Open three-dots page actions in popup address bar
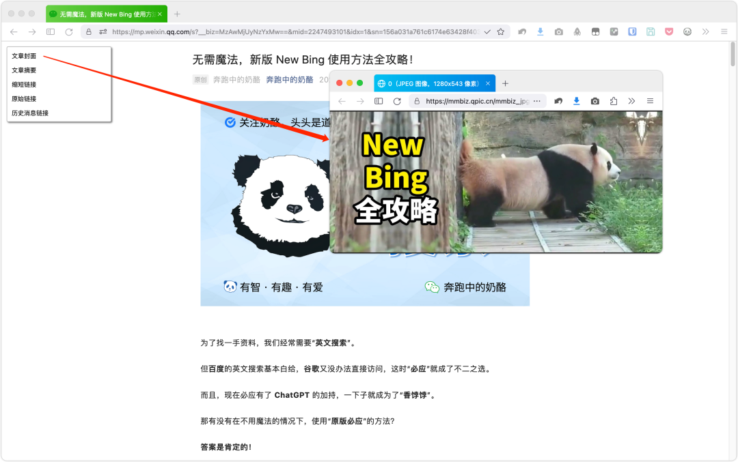This screenshot has width=738, height=462. [537, 101]
